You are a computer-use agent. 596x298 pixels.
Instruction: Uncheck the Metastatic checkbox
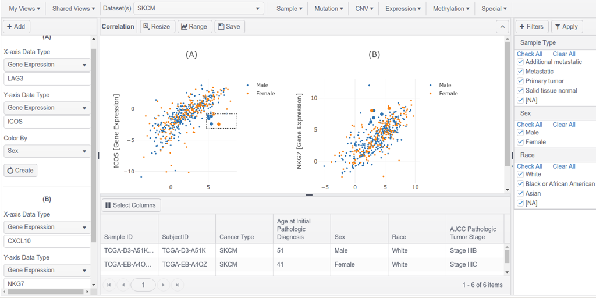pyautogui.click(x=520, y=72)
